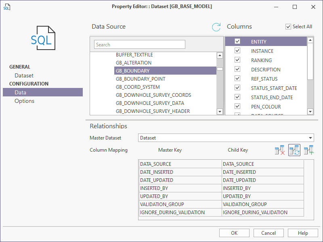Viewport: 323px width, 242px height.
Task: Uncheck the ENTITY column checkbox
Action: point(237,42)
